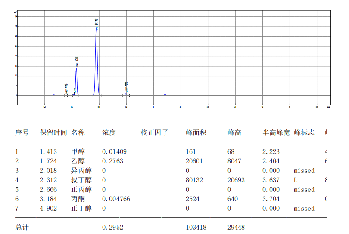Select the 异丙醇 row name cell
349x234 pixels.
[x=81, y=171]
